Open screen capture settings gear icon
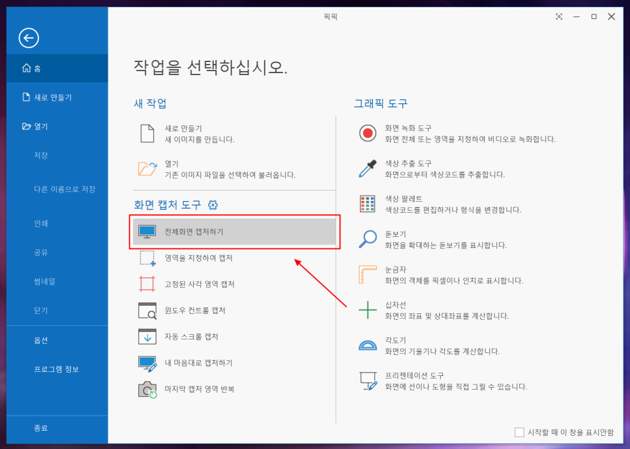 (213, 205)
